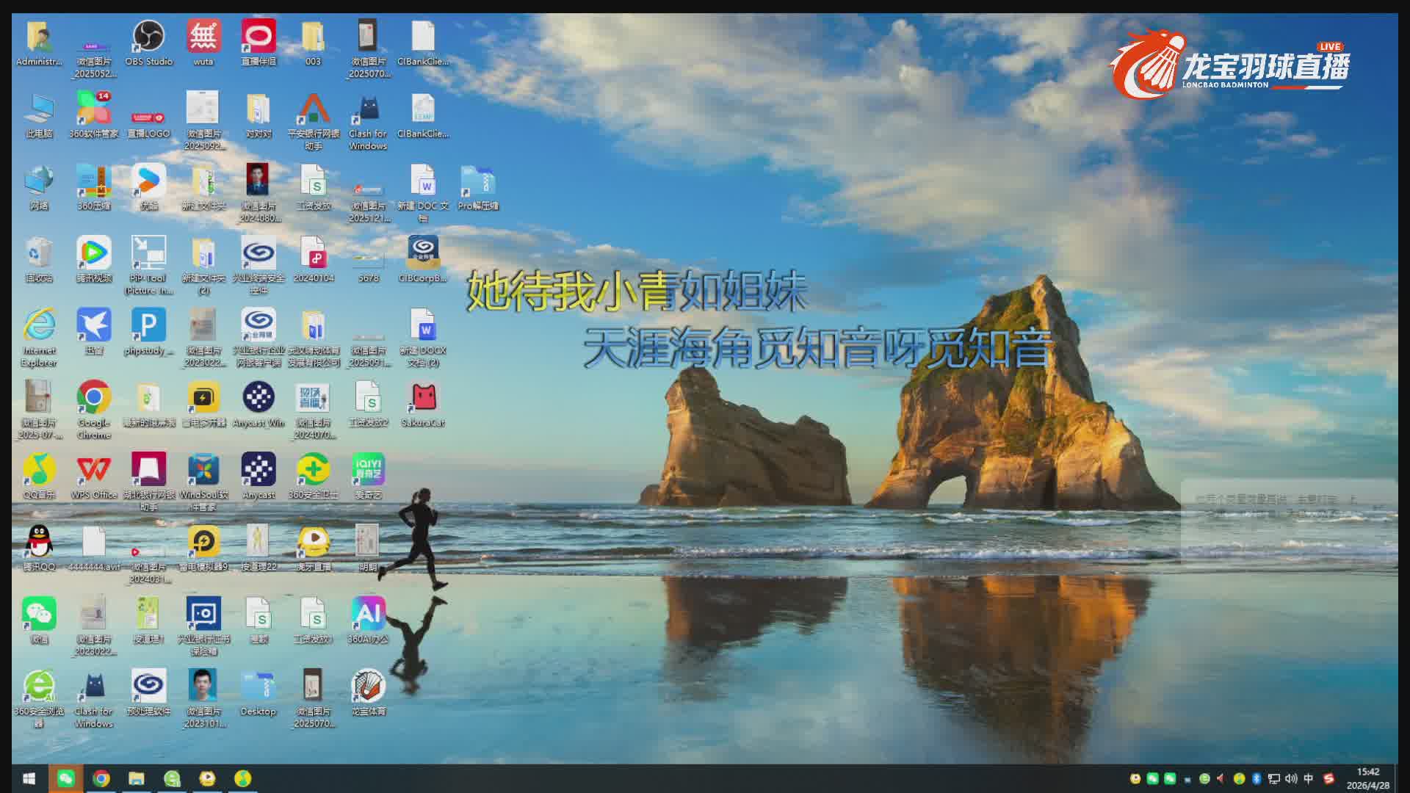Open File Explorer from the taskbar
This screenshot has width=1410, height=793.
pyautogui.click(x=137, y=778)
